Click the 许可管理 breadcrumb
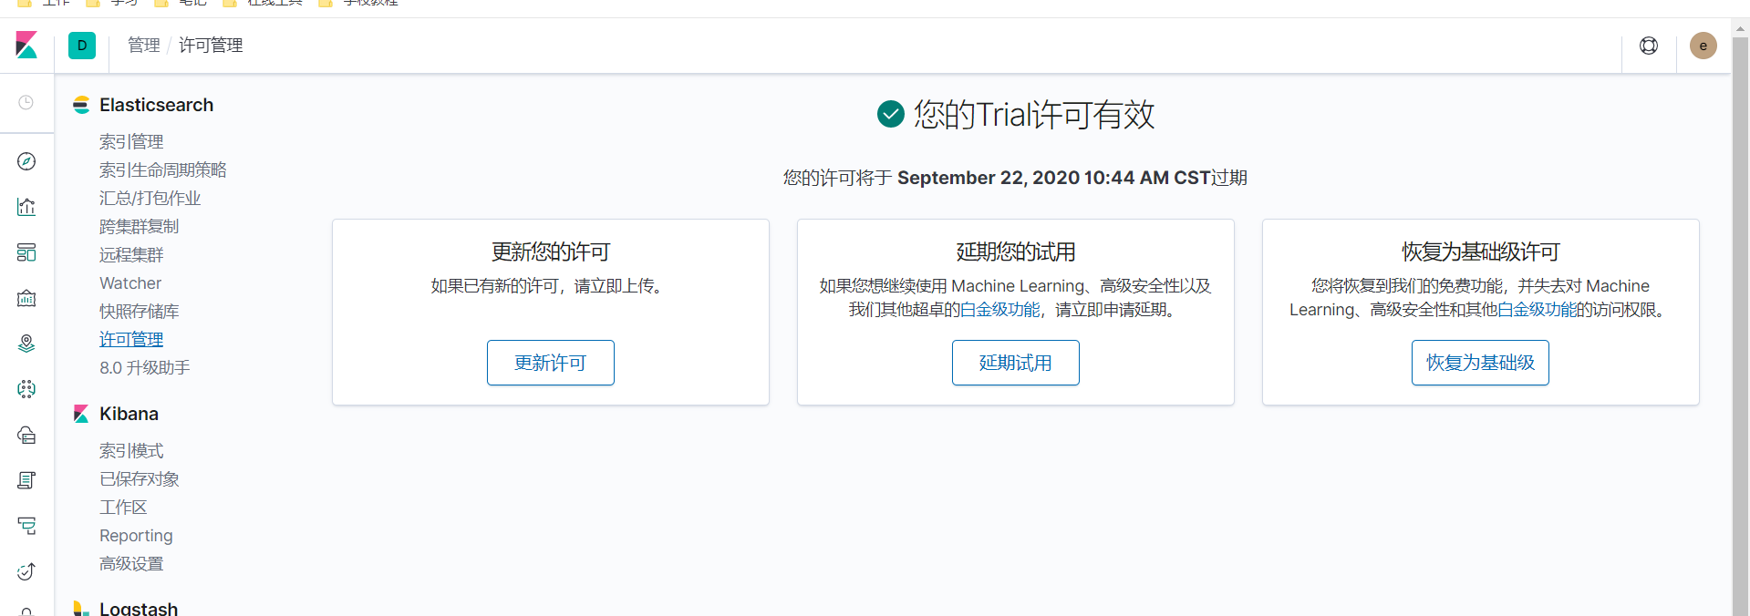Screen dimensions: 1750x616 [x=211, y=46]
